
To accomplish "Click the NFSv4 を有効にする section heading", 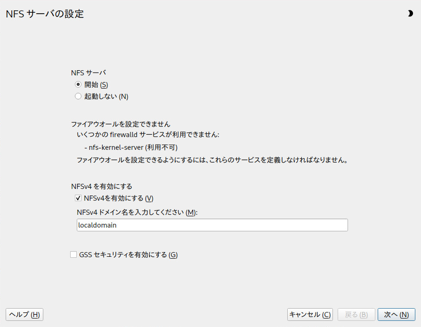I will (x=102, y=187).
